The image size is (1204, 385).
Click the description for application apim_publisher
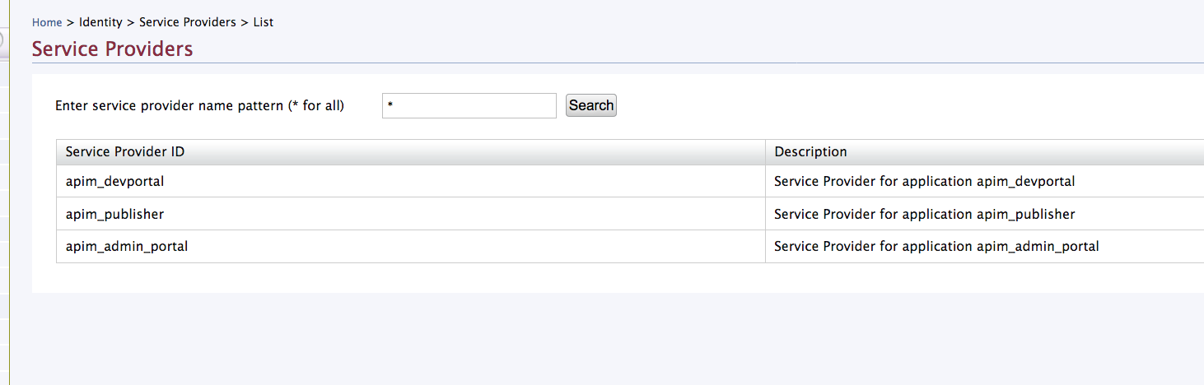click(925, 214)
